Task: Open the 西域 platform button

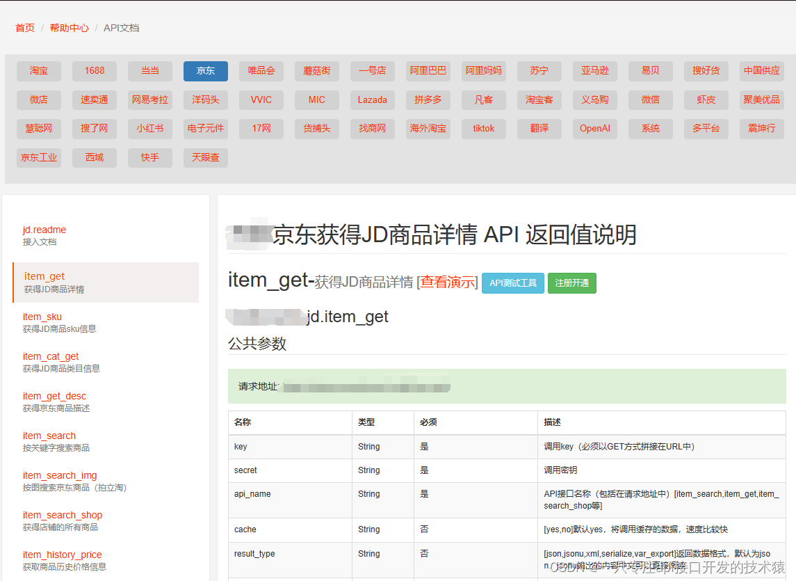Action: 95,157
